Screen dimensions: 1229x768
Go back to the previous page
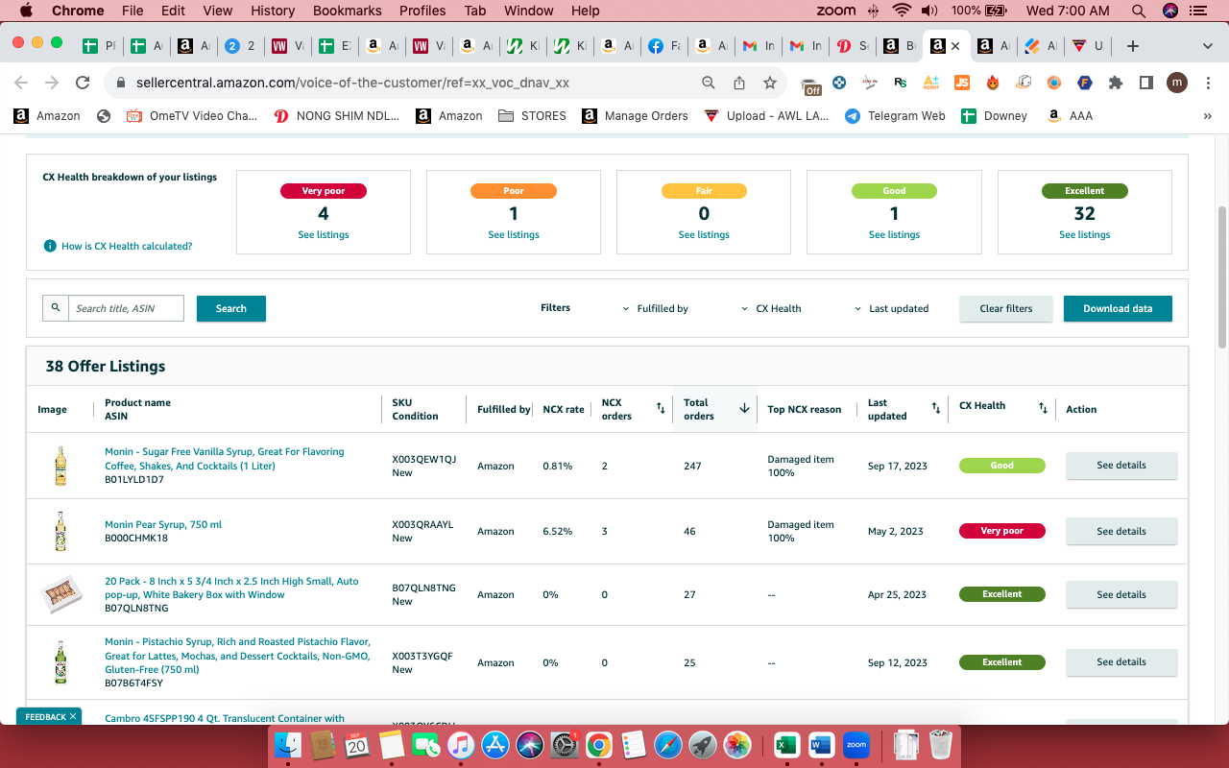click(21, 83)
